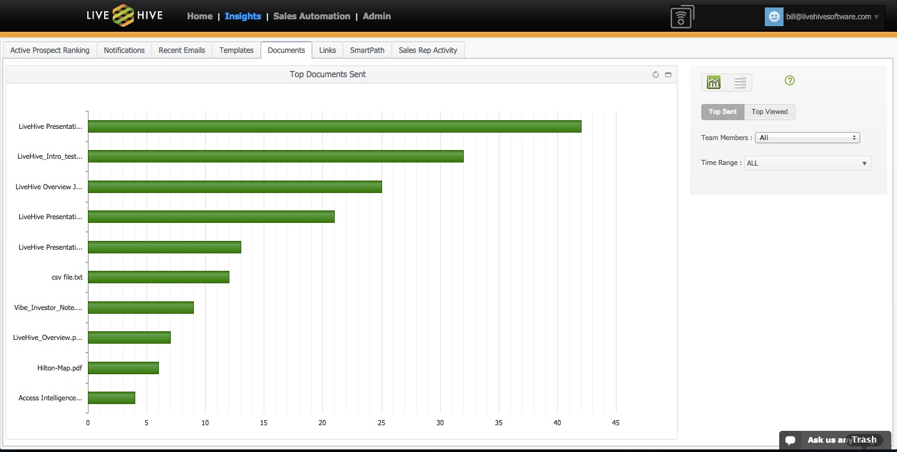
Task: Click the Hilton-Map.pdf bar
Action: (123, 368)
